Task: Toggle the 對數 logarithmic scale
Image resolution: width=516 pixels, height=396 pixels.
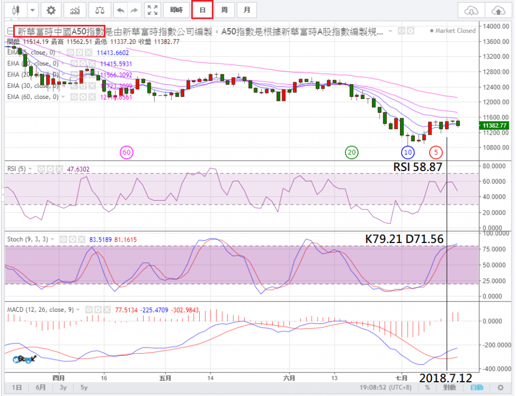Action: pyautogui.click(x=449, y=387)
